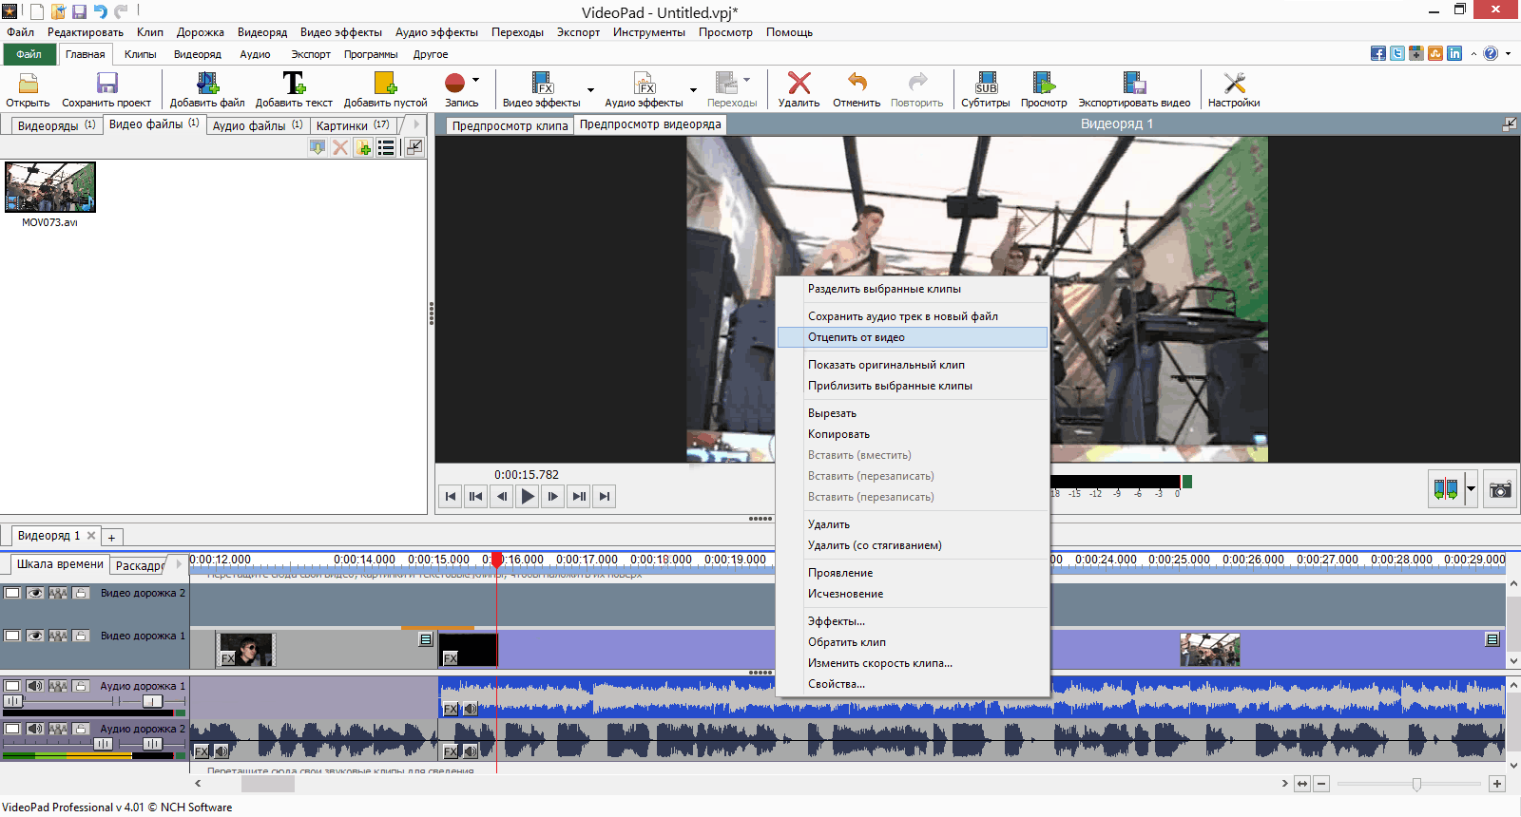Screen dimensions: 1521x817
Task: Select the Аудио файлы tab
Action: pyautogui.click(x=258, y=125)
